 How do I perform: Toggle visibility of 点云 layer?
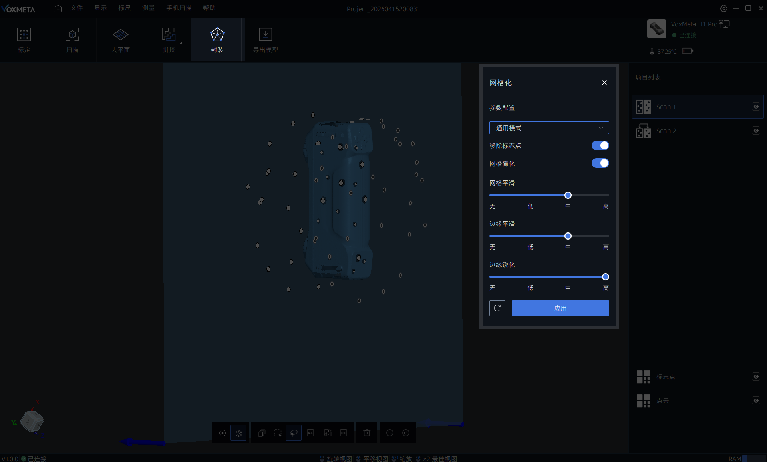[x=756, y=401]
